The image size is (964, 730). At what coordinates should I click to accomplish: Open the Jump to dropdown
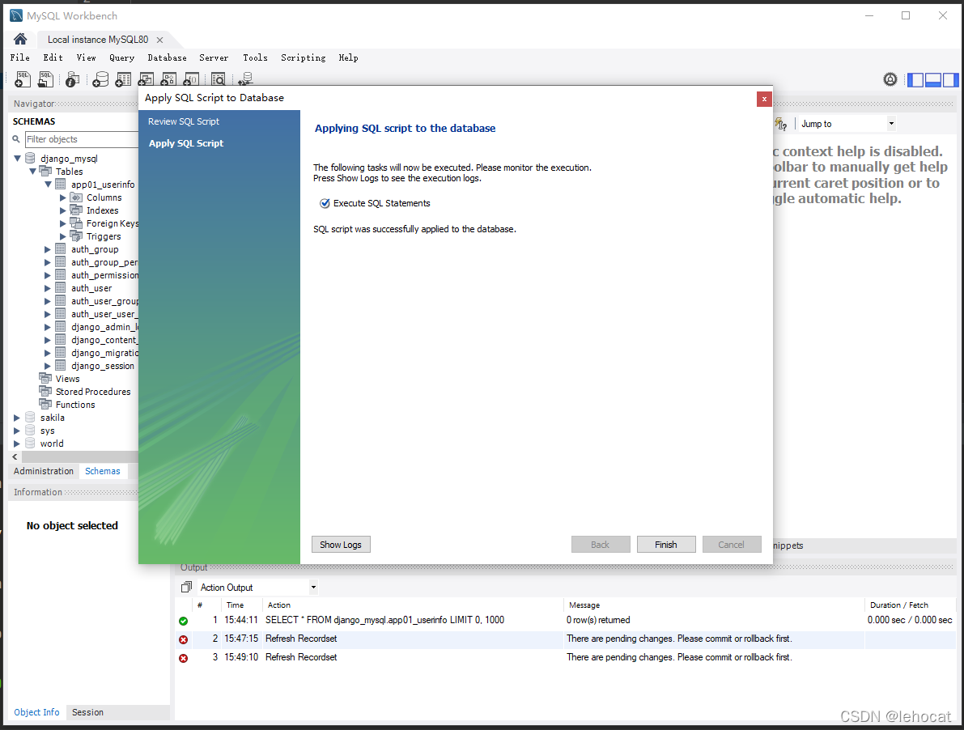[891, 124]
